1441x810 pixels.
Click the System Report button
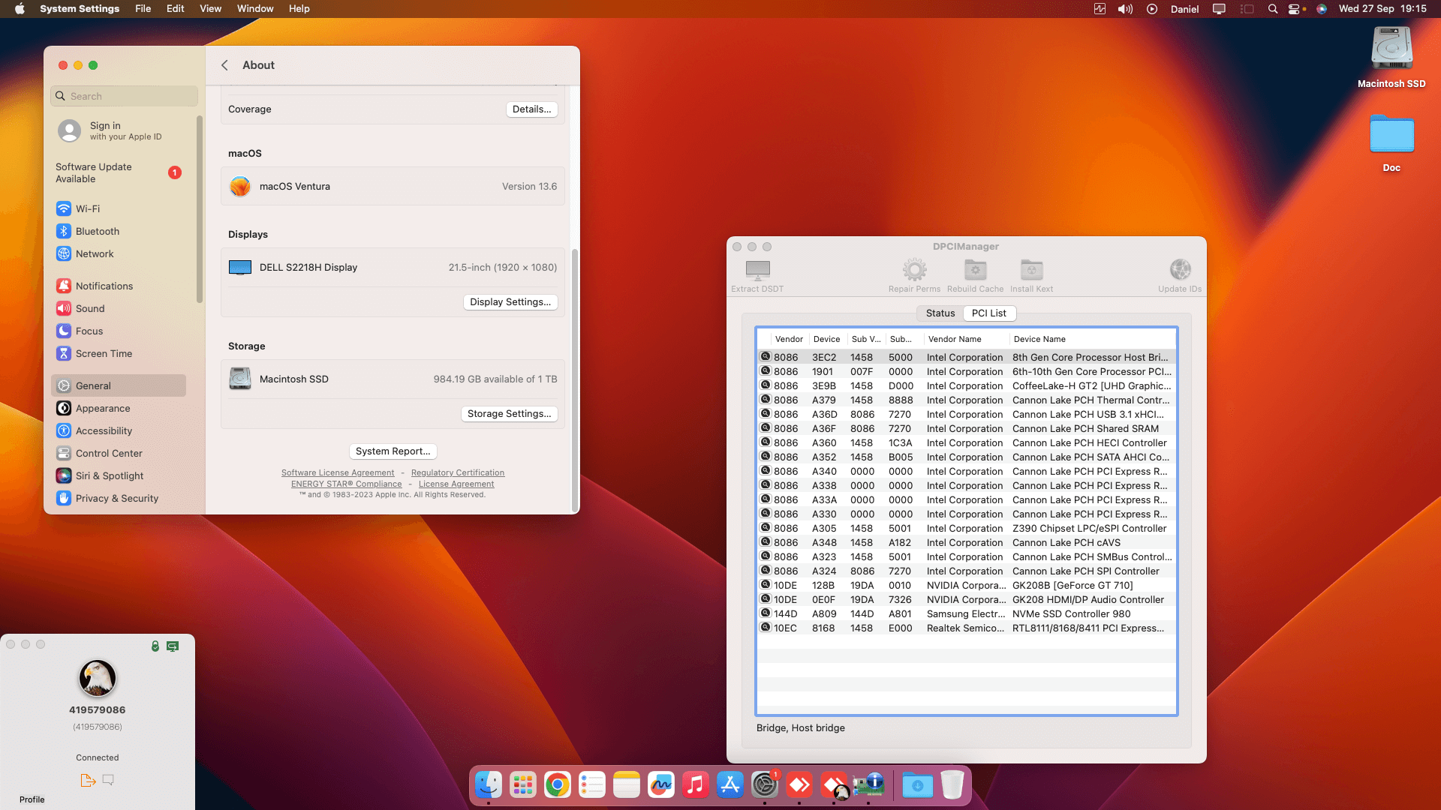tap(393, 451)
